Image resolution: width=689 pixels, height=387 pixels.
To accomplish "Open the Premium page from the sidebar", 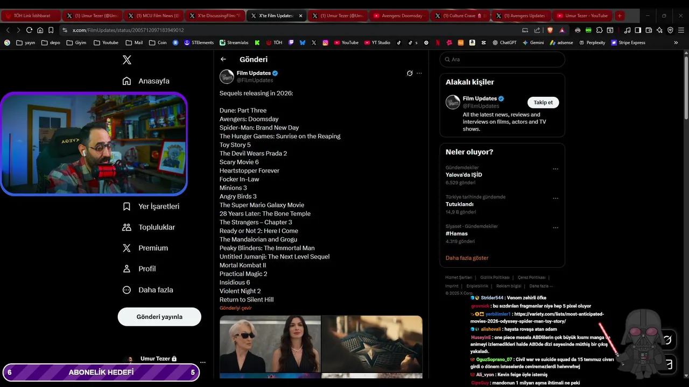I will pos(145,248).
